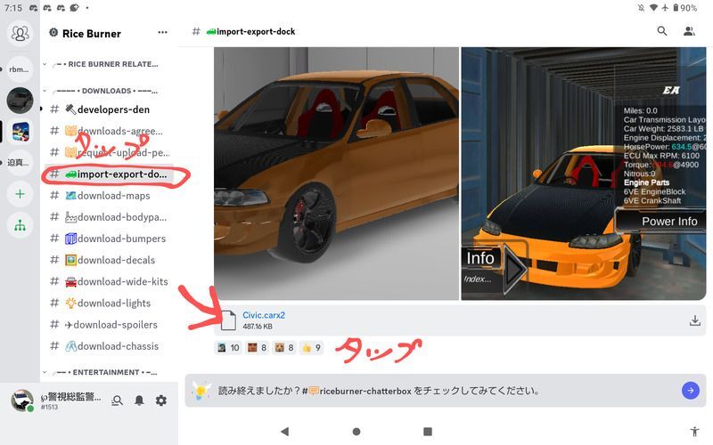
Task: Toggle the thumbs-up reaction showing 9
Action: pos(311,348)
